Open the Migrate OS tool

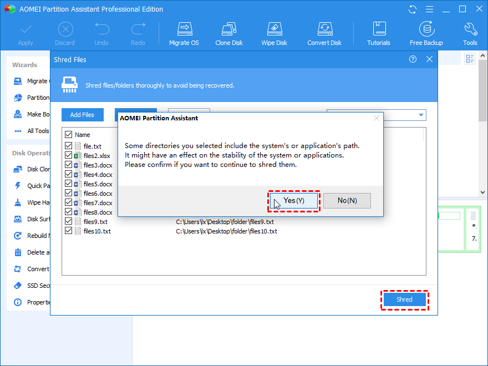point(184,34)
